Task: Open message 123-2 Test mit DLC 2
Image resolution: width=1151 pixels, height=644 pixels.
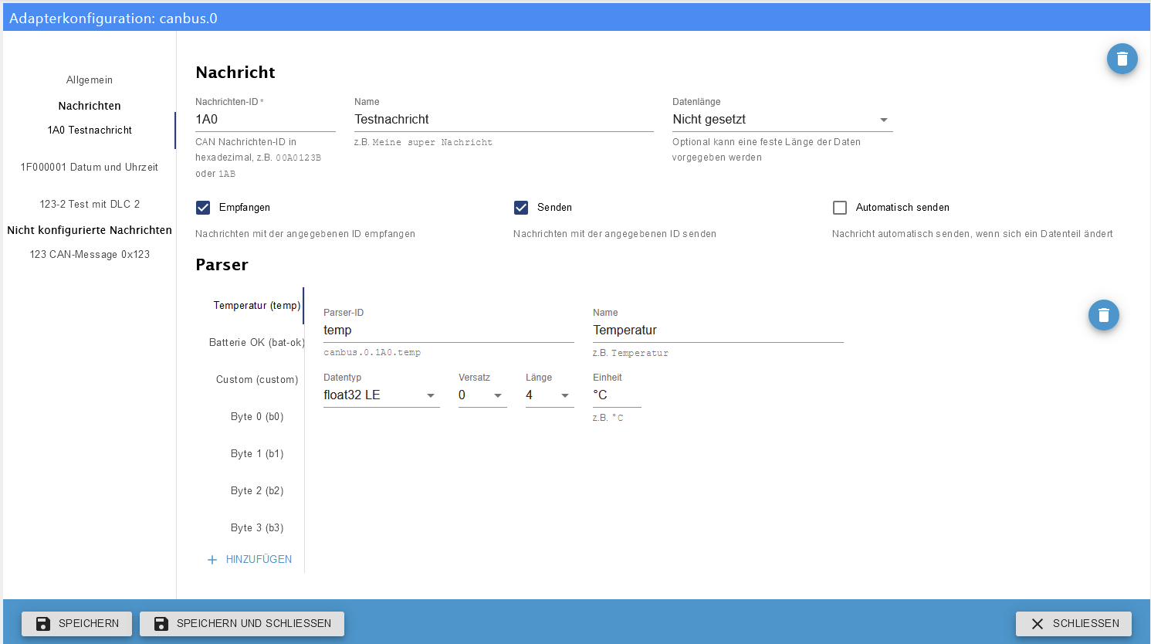Action: (90, 205)
